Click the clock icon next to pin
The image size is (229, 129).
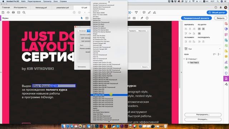147,18
